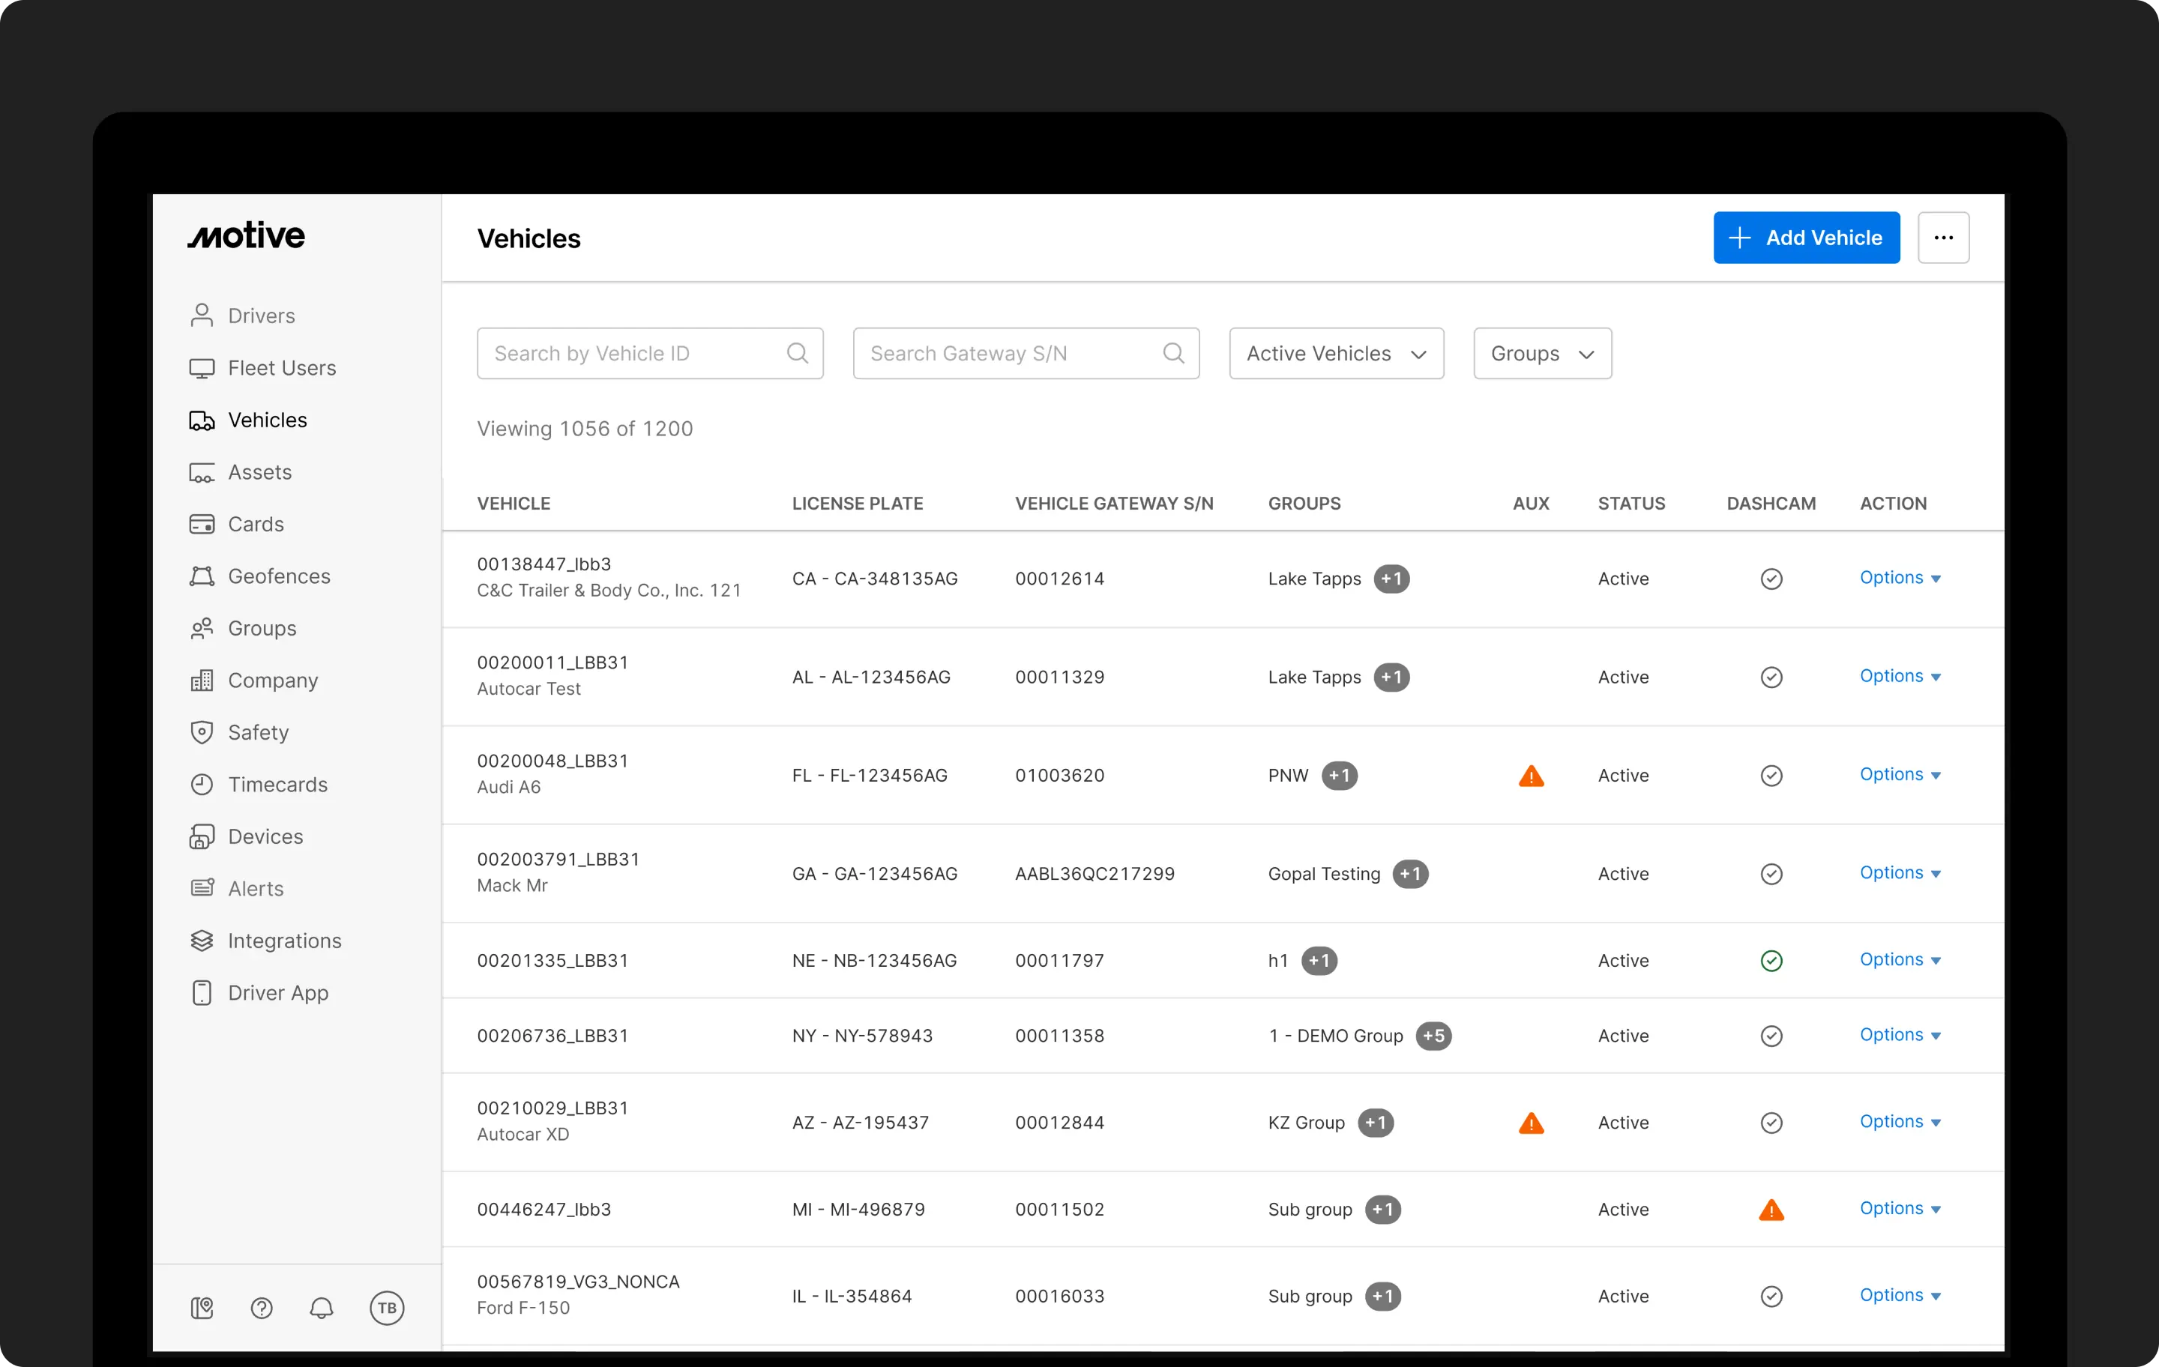Click the Add Vehicle button
Screen dimensions: 2159x1367
click(1806, 238)
